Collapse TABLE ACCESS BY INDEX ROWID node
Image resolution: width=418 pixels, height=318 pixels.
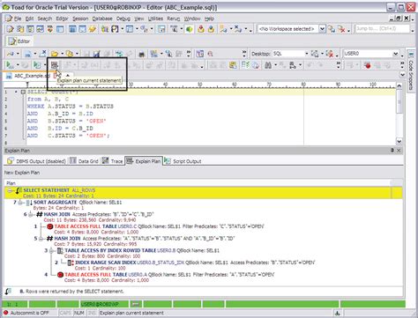pos(51,251)
